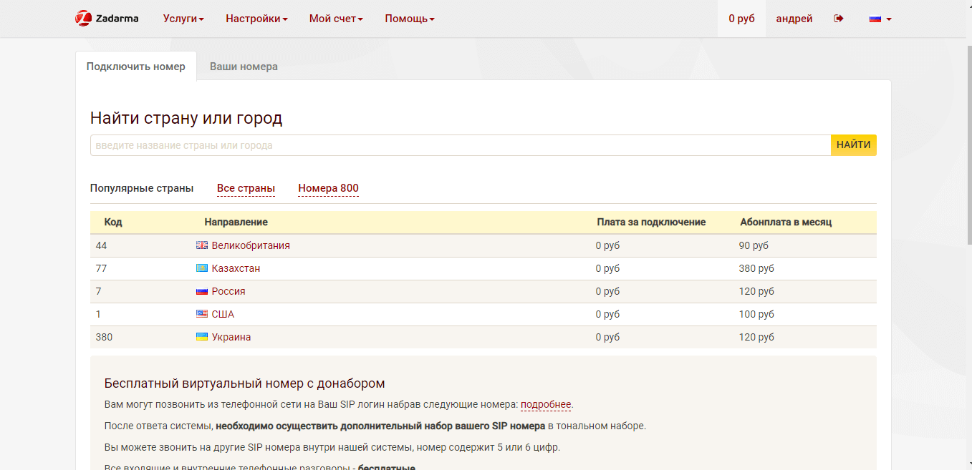Image resolution: width=972 pixels, height=470 pixels.
Task: Click the country or city search field
Action: [x=460, y=145]
